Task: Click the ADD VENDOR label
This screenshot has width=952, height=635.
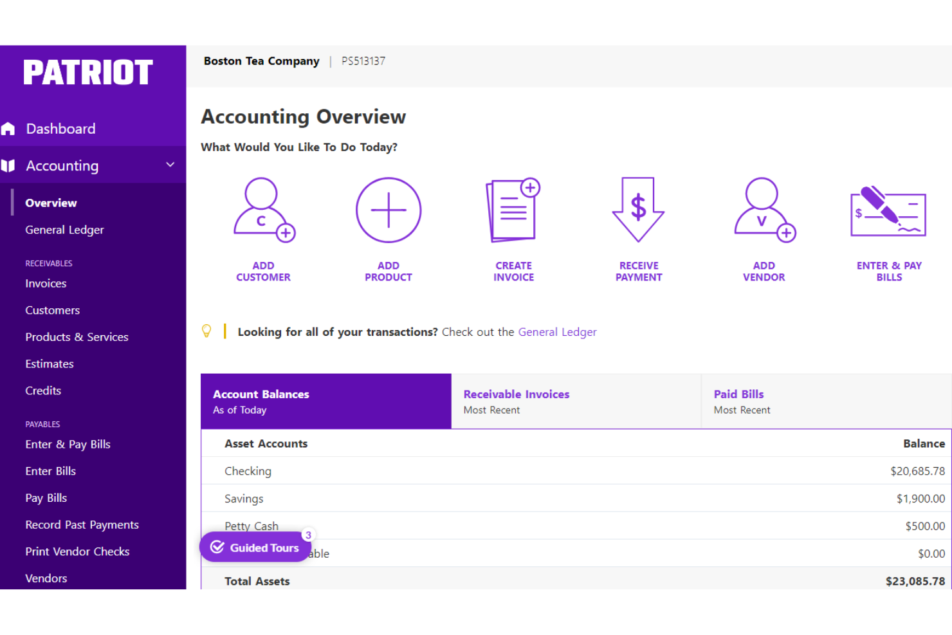Action: click(x=764, y=271)
